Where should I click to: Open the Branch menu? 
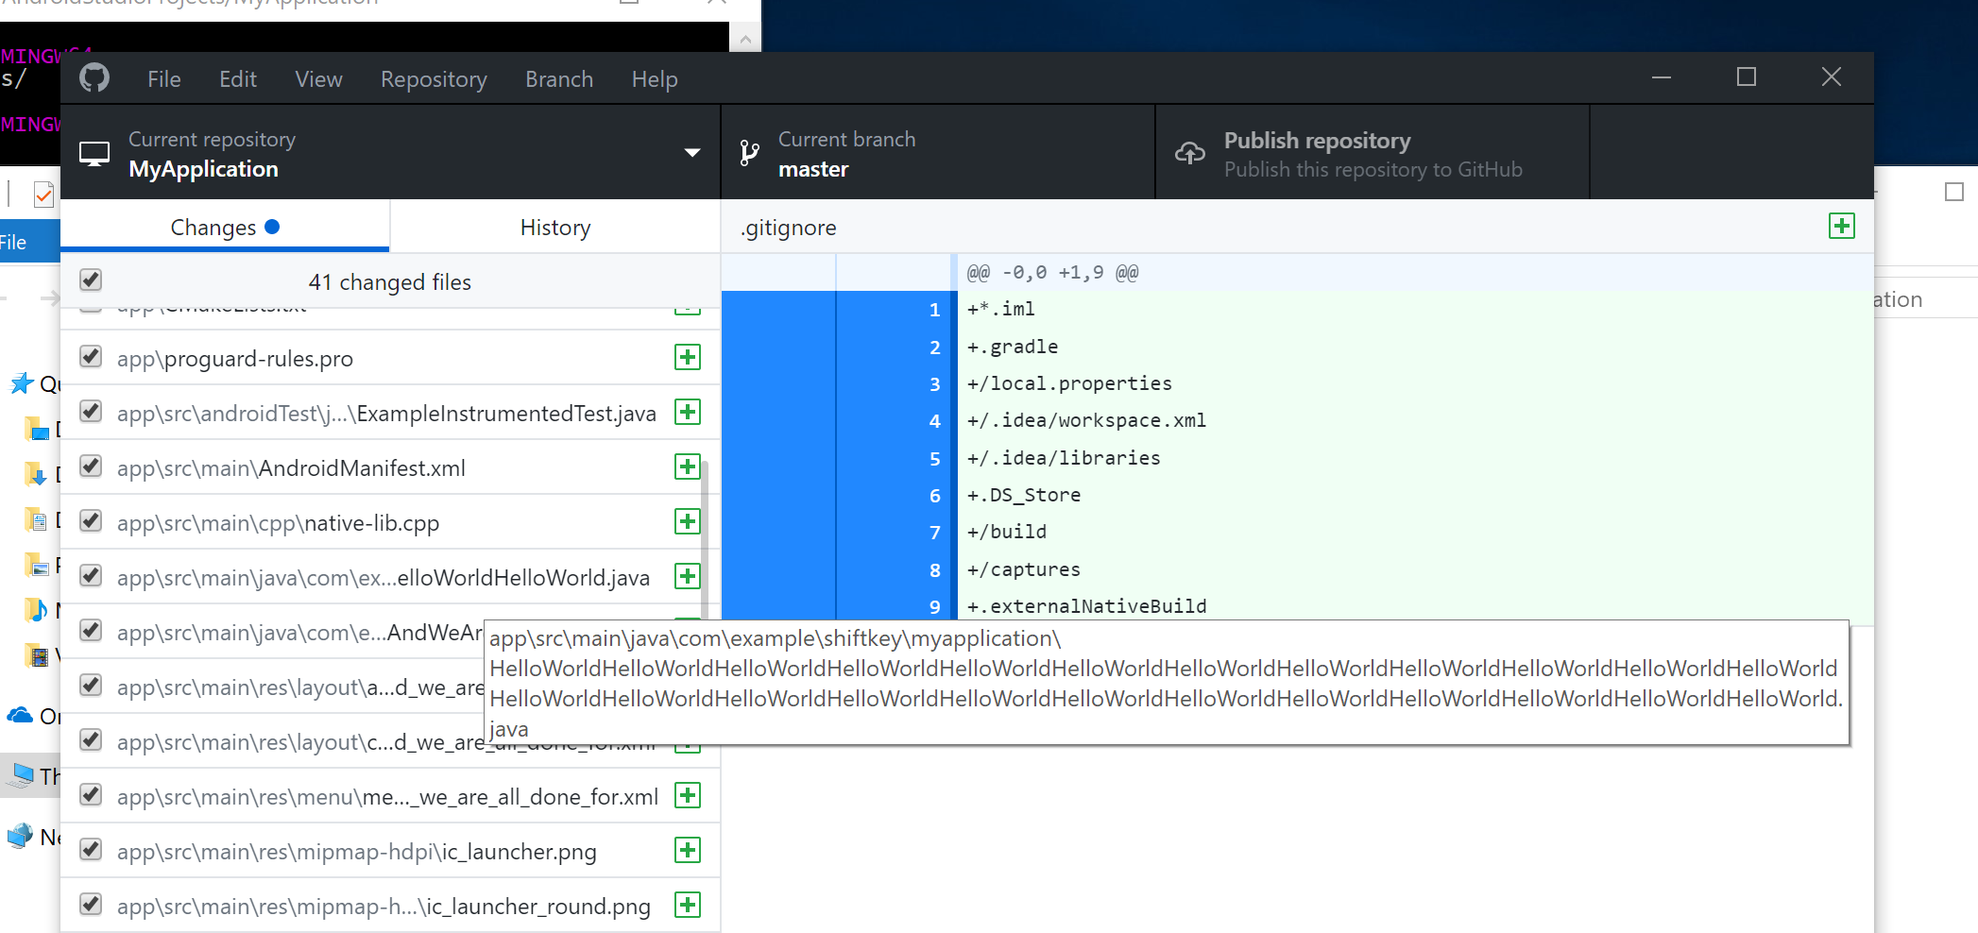(558, 78)
